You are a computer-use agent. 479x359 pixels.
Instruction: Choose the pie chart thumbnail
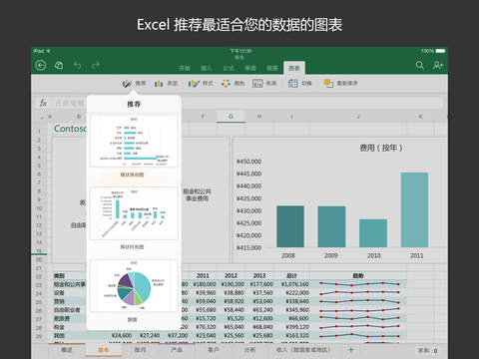134,286
